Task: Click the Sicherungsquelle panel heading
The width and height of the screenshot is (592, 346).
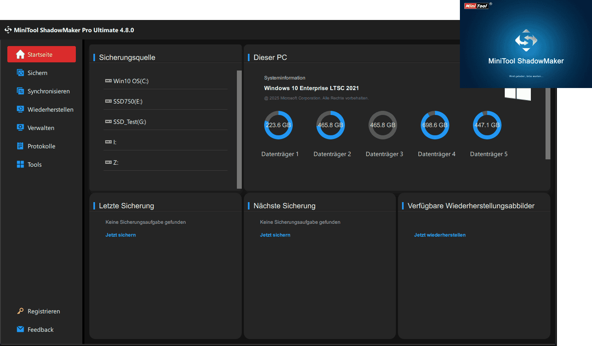Action: [x=127, y=57]
